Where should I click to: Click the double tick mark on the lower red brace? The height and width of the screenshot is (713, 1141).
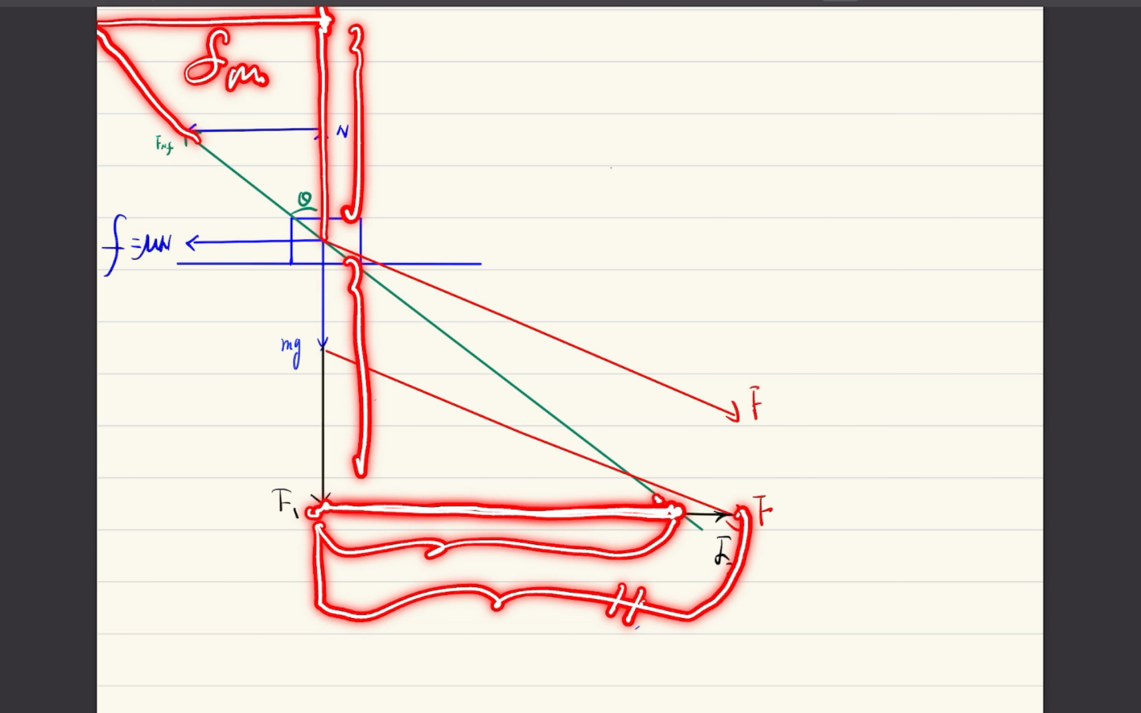[x=626, y=604]
